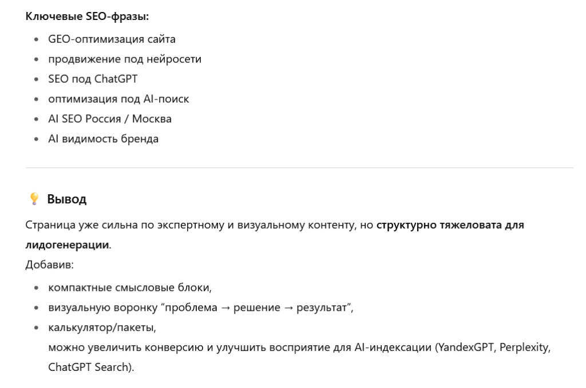Click the AI видимость бренда bullet

pyautogui.click(x=103, y=139)
